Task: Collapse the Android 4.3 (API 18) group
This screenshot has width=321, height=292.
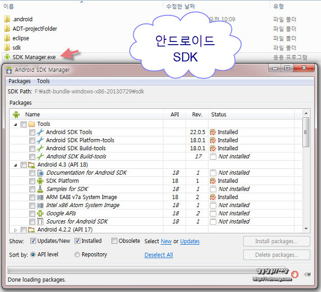Action: point(15,165)
